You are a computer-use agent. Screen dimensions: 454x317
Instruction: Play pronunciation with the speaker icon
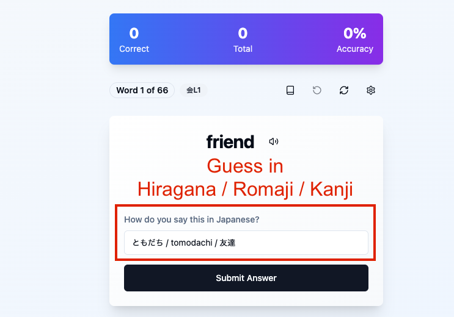[x=274, y=141]
